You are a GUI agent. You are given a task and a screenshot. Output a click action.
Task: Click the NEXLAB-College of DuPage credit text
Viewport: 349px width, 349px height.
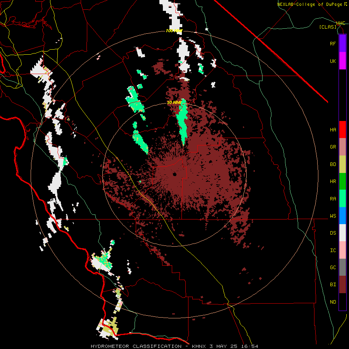pos(309,4)
